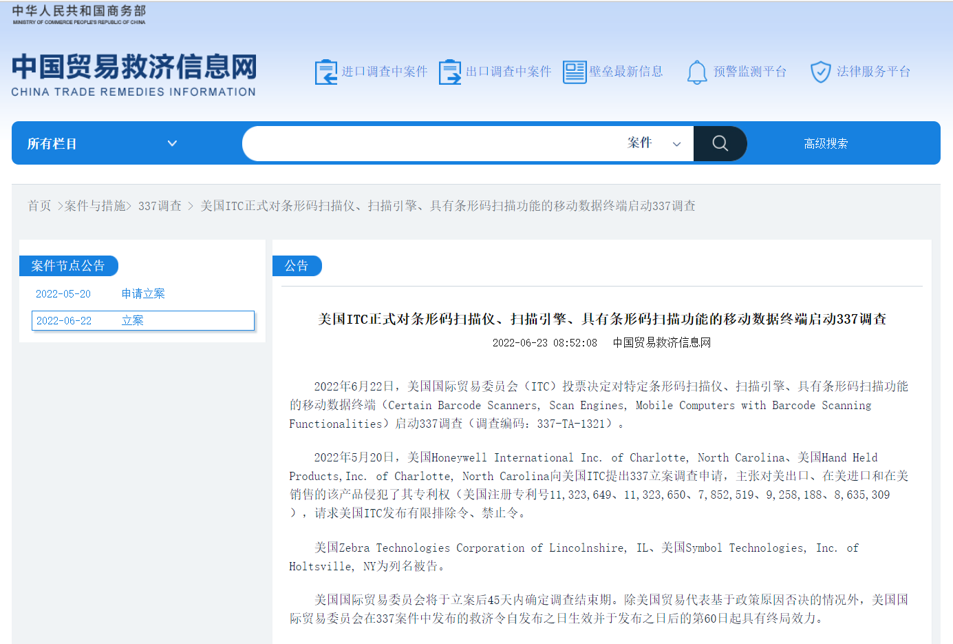Go to 首页 in breadcrumb

pos(39,206)
